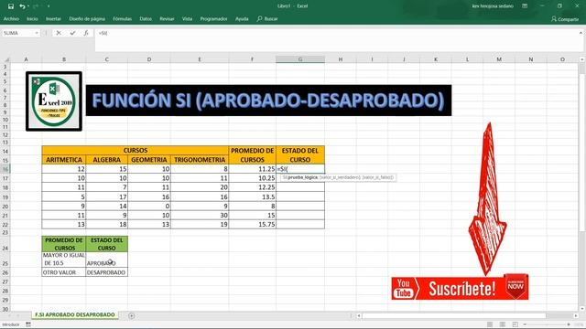Image resolution: width=586 pixels, height=329 pixels.
Task: Click the zoom slider in status bar
Action: pyautogui.click(x=547, y=324)
